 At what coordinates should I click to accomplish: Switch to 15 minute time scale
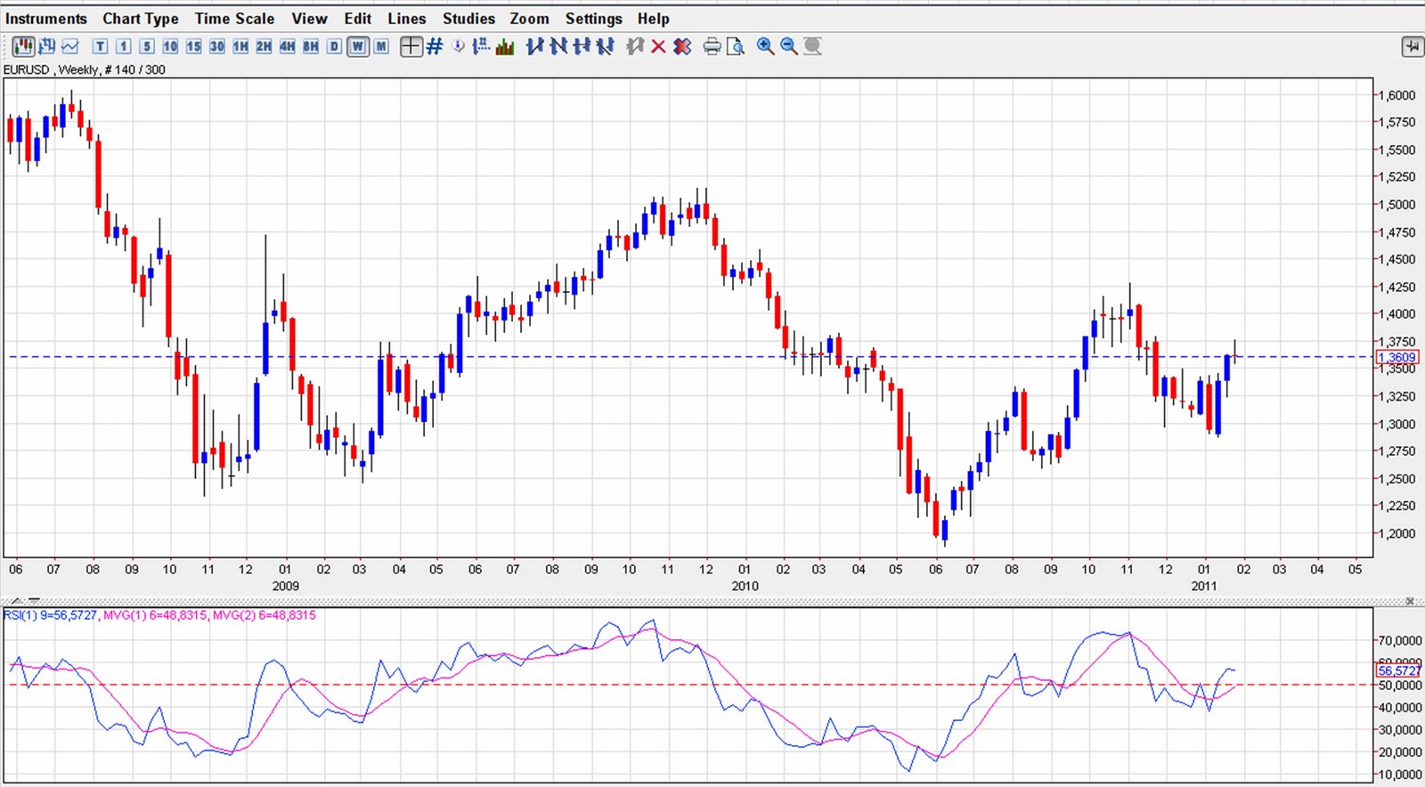[x=193, y=46]
